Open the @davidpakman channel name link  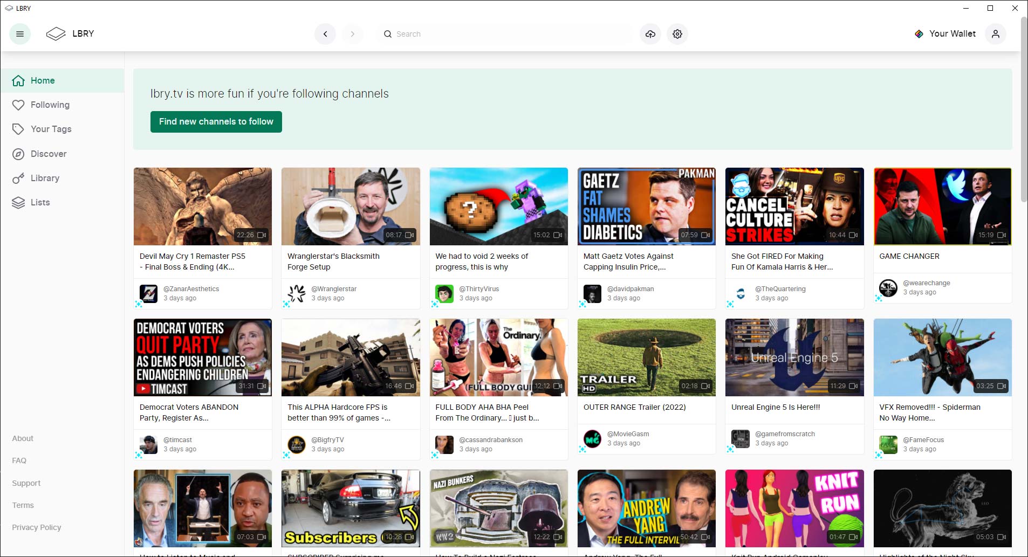pyautogui.click(x=630, y=289)
